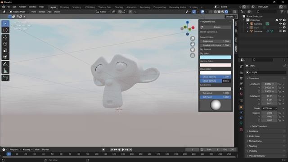
Task: Select the Add Cube tool
Action: tap(5, 78)
